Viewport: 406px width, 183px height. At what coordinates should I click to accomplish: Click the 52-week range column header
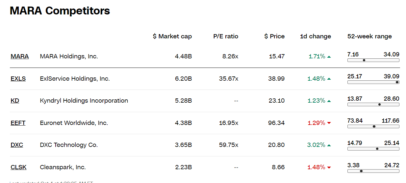pos(369,36)
